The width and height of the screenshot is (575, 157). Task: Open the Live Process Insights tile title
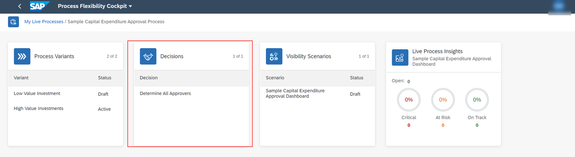pyautogui.click(x=437, y=51)
